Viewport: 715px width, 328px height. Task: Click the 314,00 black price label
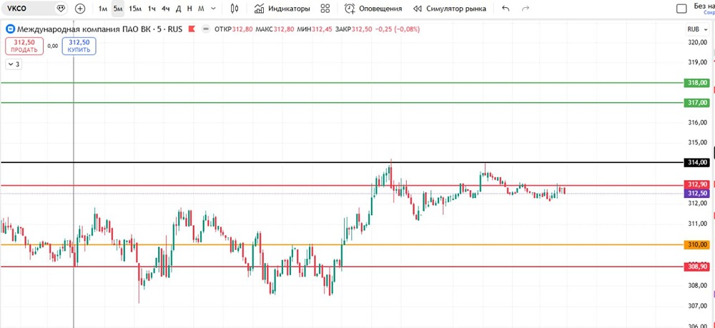[698, 162]
